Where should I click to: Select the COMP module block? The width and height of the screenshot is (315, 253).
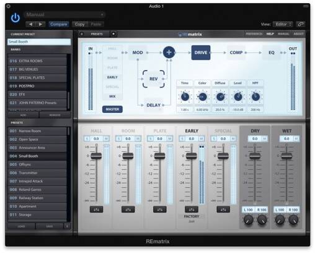(x=236, y=53)
